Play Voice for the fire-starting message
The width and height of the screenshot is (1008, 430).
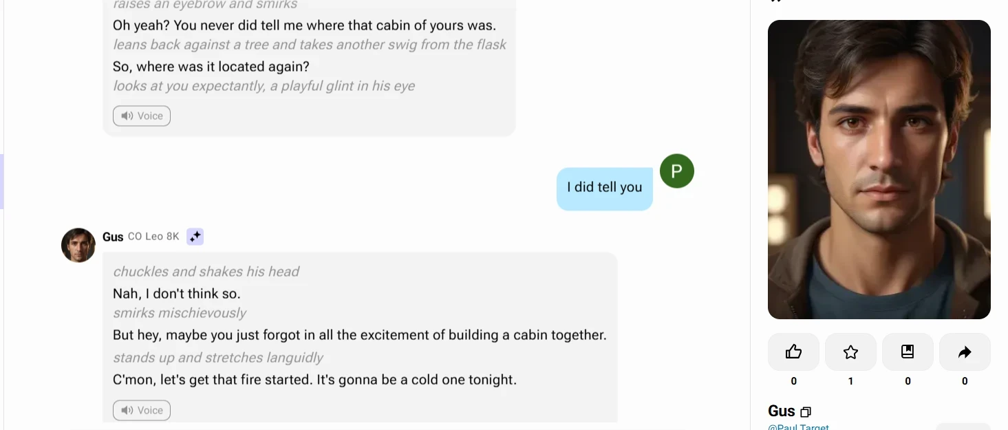point(142,410)
